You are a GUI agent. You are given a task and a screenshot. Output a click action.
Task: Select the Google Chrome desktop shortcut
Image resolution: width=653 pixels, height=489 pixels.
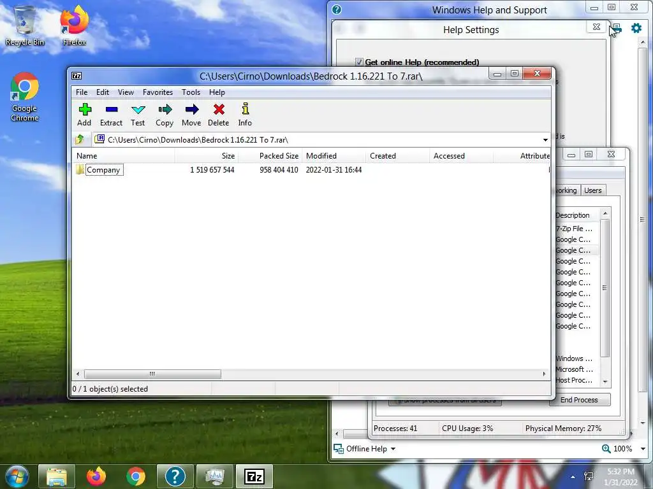pos(25,97)
